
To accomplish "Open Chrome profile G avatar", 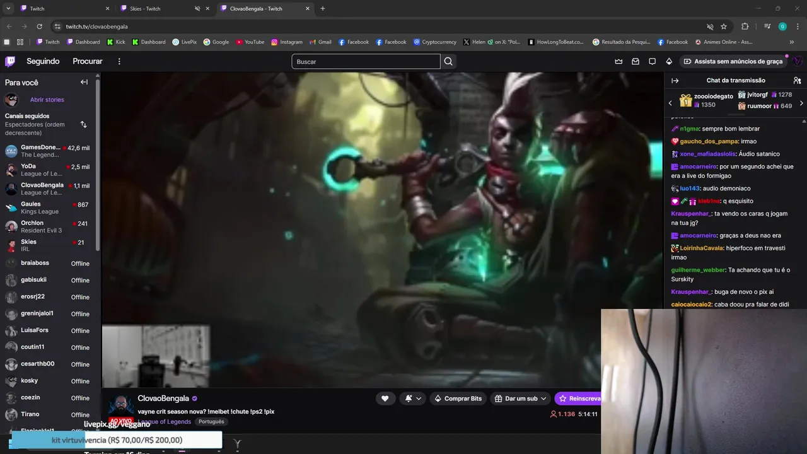I will pyautogui.click(x=782, y=26).
